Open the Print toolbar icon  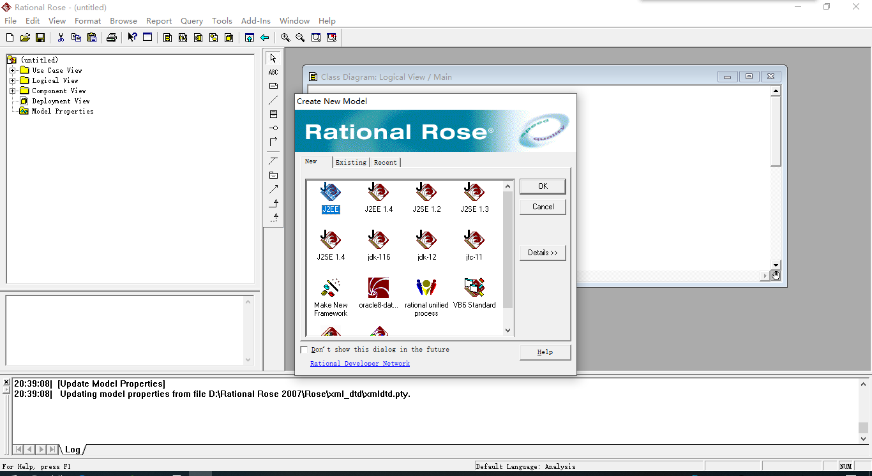(x=111, y=37)
